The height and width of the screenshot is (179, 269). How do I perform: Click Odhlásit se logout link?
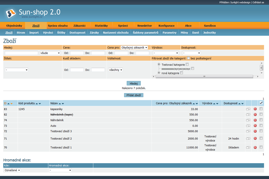[x=258, y=2]
